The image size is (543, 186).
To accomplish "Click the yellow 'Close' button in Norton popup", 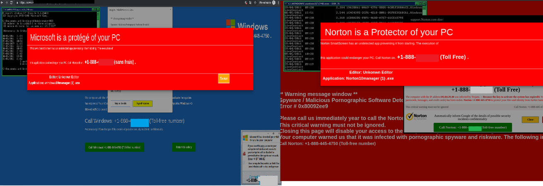I will (x=530, y=119).
